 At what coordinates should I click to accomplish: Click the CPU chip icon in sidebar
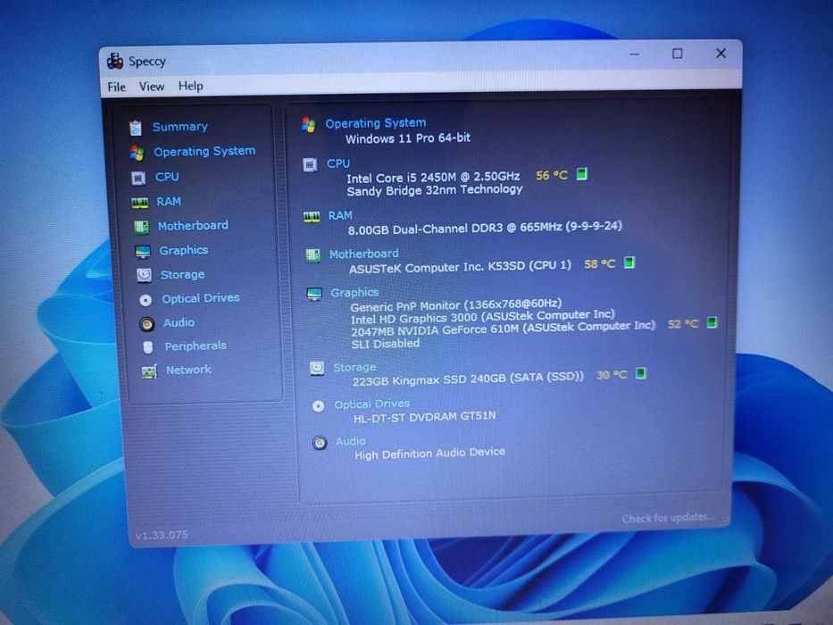[x=138, y=178]
